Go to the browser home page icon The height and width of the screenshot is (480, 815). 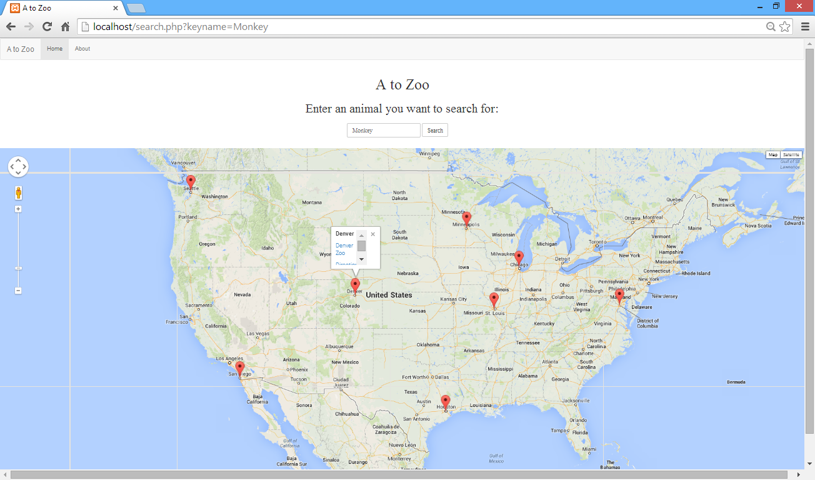[65, 26]
